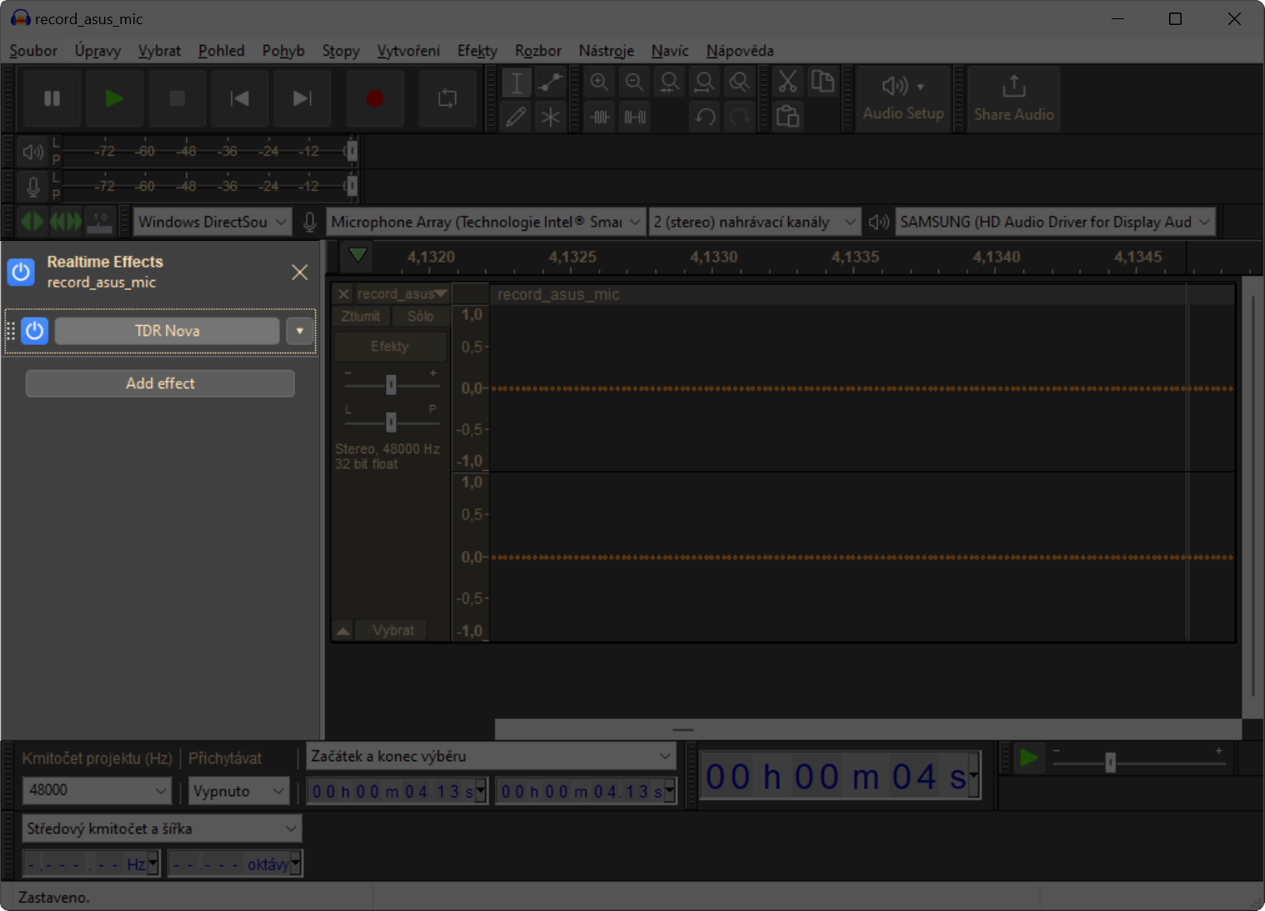
Task: Start playback with the main Play button
Action: pyautogui.click(x=114, y=98)
